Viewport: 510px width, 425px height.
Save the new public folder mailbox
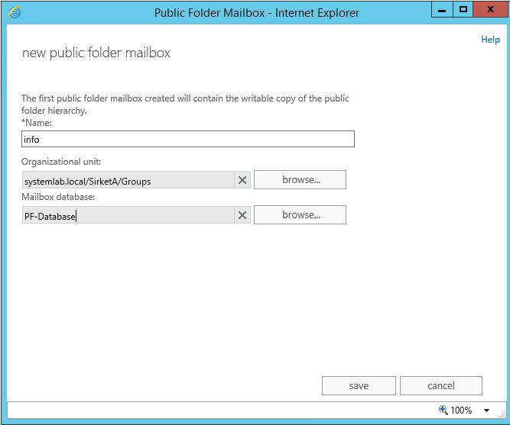tap(359, 385)
